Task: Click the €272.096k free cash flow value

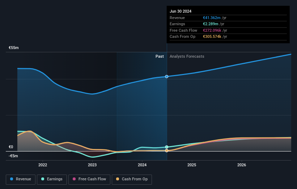Action: click(212, 30)
